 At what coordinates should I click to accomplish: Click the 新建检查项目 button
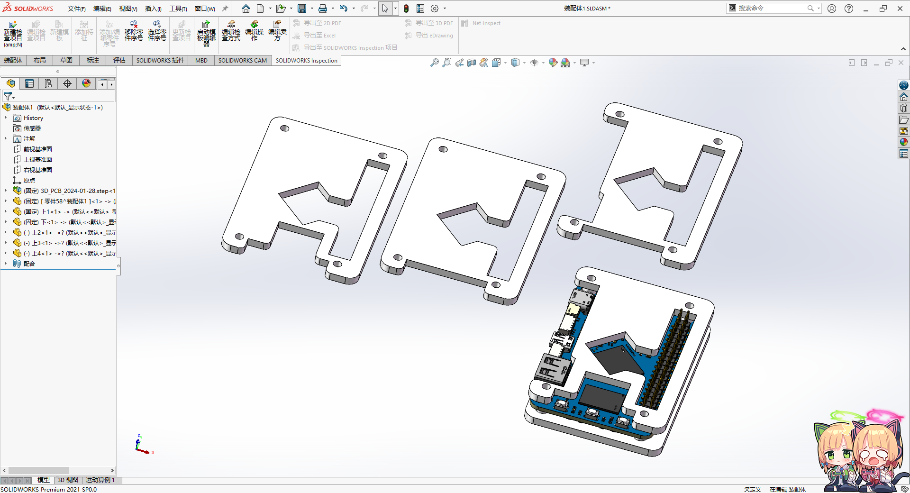point(13,32)
